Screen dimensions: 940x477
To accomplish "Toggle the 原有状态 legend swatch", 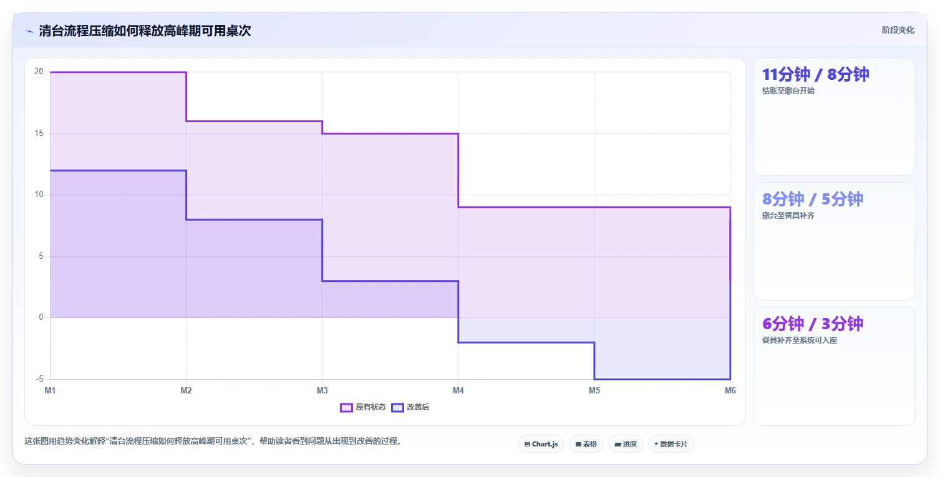I will [x=346, y=408].
